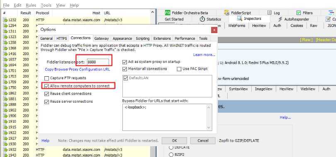Open the Rules menu

coord(31,5)
